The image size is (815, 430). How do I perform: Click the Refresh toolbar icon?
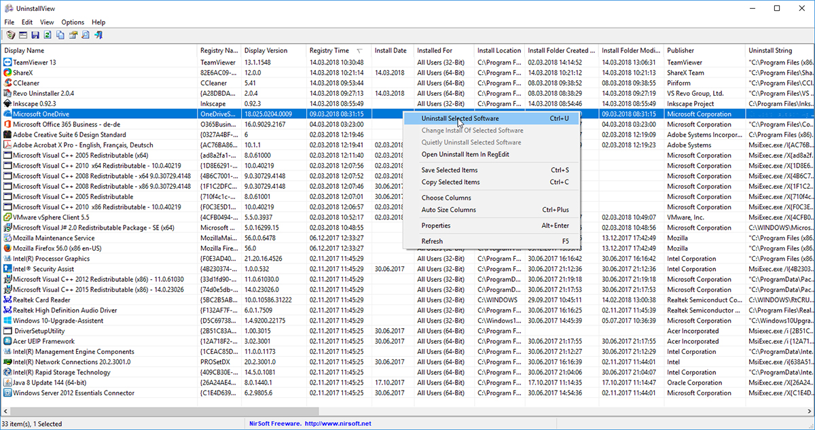tap(48, 35)
